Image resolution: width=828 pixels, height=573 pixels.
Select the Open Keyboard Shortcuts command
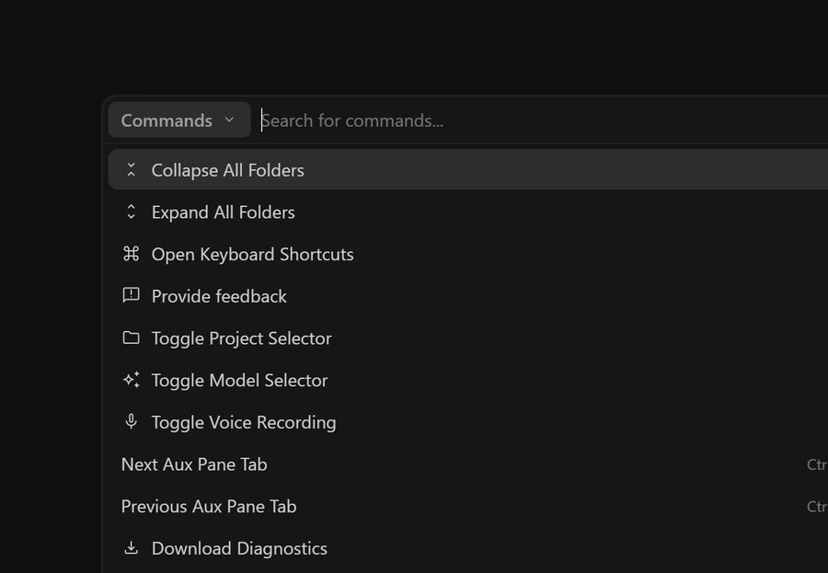[468, 254]
